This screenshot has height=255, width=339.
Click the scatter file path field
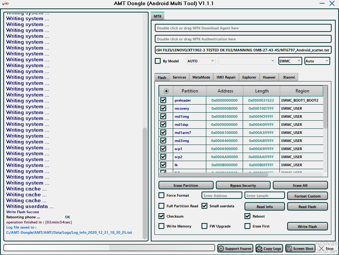coord(243,50)
